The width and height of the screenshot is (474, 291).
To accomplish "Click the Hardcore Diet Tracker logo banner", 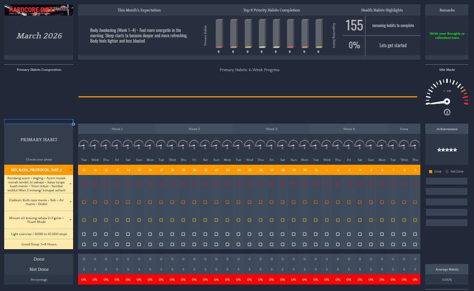I will click(x=38, y=10).
